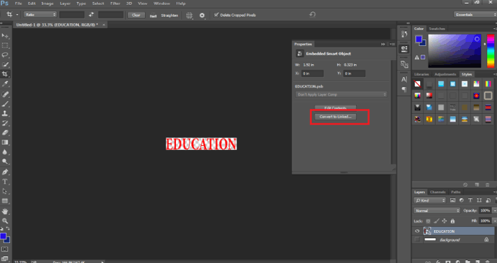497x263 pixels.
Task: Select the Brush tool
Action: tap(5, 104)
